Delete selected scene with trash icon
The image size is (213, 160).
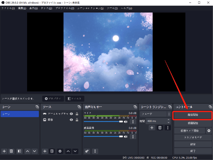point(11,151)
